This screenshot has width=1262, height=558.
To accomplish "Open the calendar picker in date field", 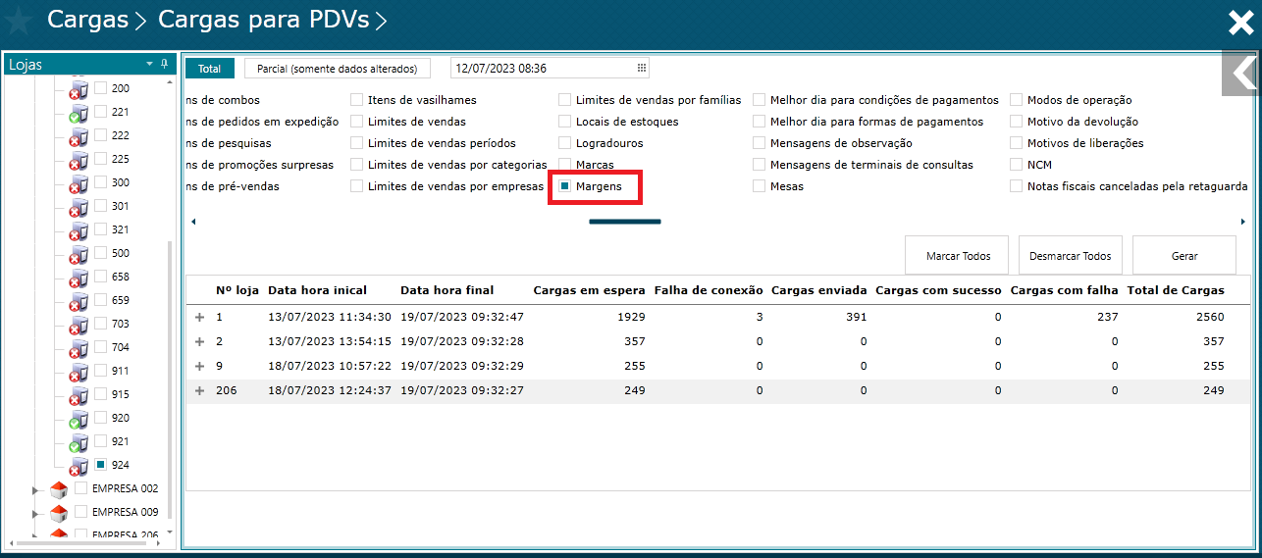I will pyautogui.click(x=642, y=69).
